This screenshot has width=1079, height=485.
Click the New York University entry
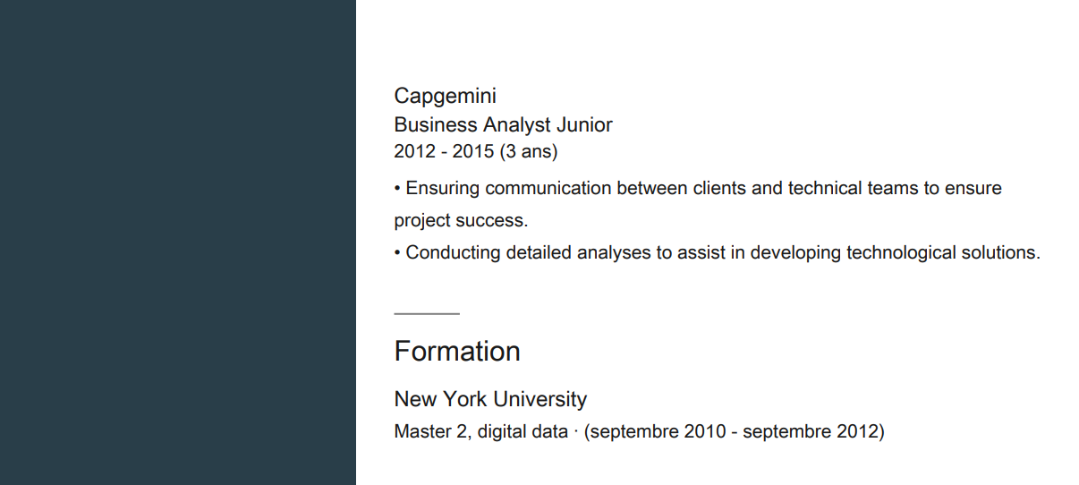(x=490, y=399)
